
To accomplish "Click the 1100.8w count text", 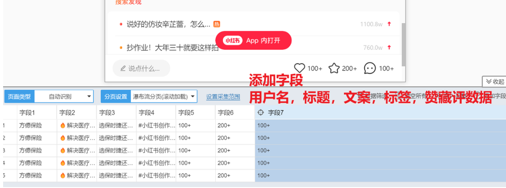I will click(x=371, y=24).
